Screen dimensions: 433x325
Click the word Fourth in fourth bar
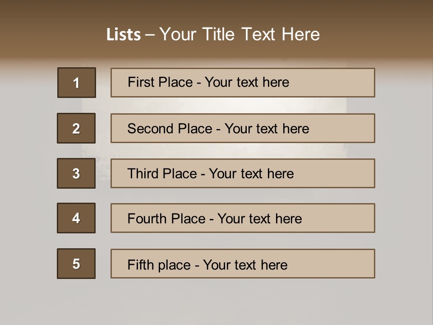point(147,218)
